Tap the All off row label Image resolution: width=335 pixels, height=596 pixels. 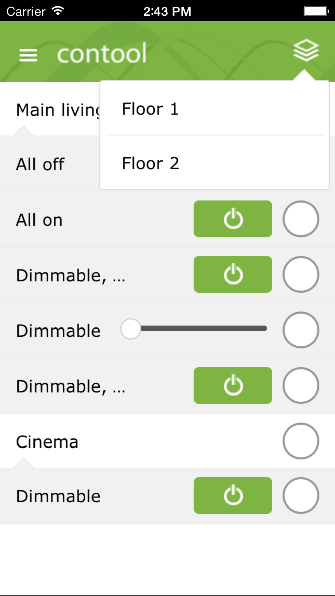tap(40, 164)
